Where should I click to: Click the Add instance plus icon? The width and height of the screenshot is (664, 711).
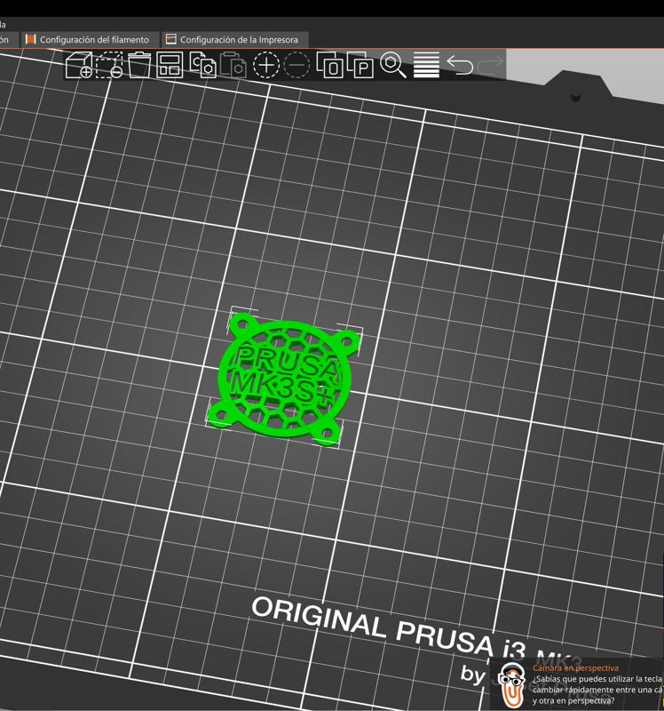pos(266,65)
